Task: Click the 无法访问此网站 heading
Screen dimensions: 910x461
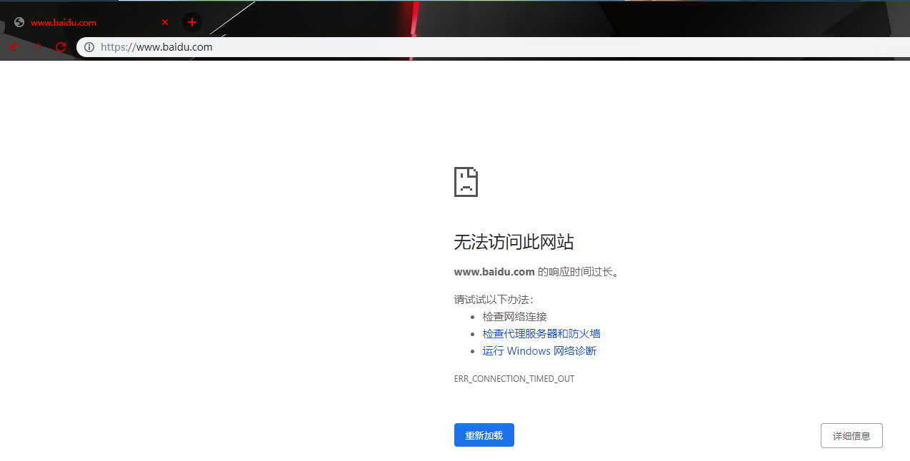Action: tap(514, 242)
